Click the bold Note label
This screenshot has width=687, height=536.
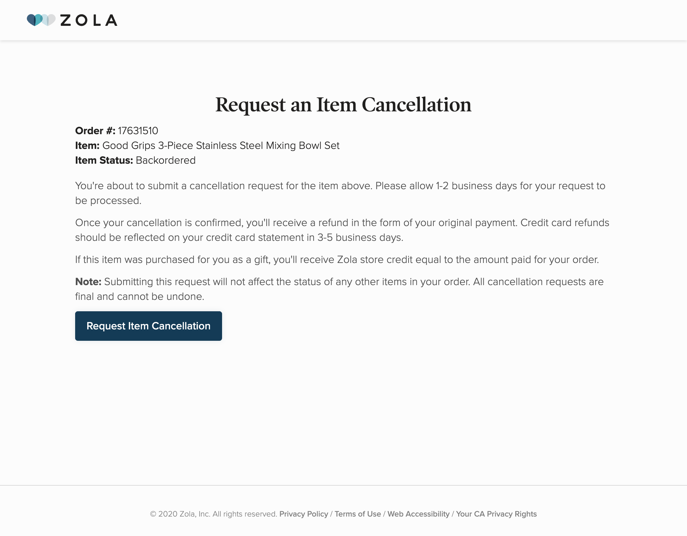(88, 282)
